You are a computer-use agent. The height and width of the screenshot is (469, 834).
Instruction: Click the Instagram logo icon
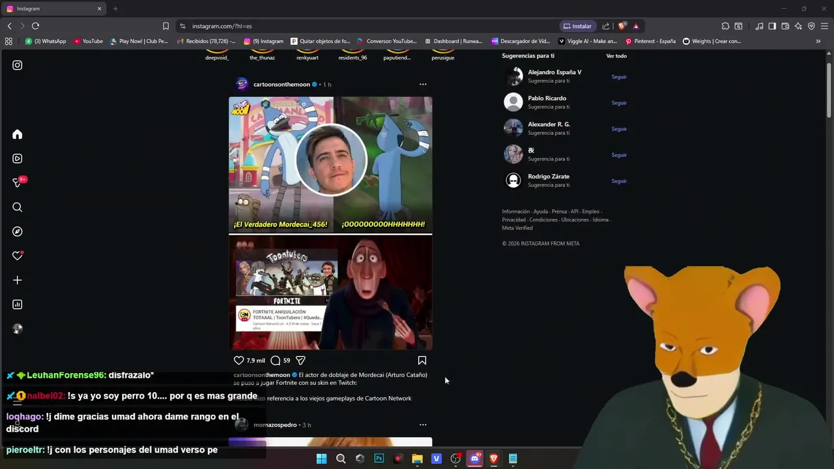18,65
